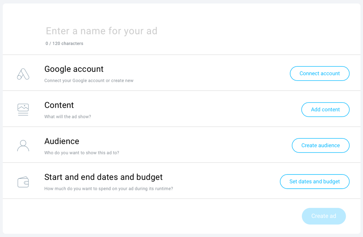The width and height of the screenshot is (363, 237).
Task: Click the 0 / 120 characters counter
Action: [x=64, y=43]
